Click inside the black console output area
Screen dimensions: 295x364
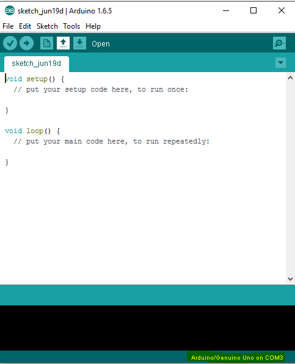pyautogui.click(x=147, y=328)
